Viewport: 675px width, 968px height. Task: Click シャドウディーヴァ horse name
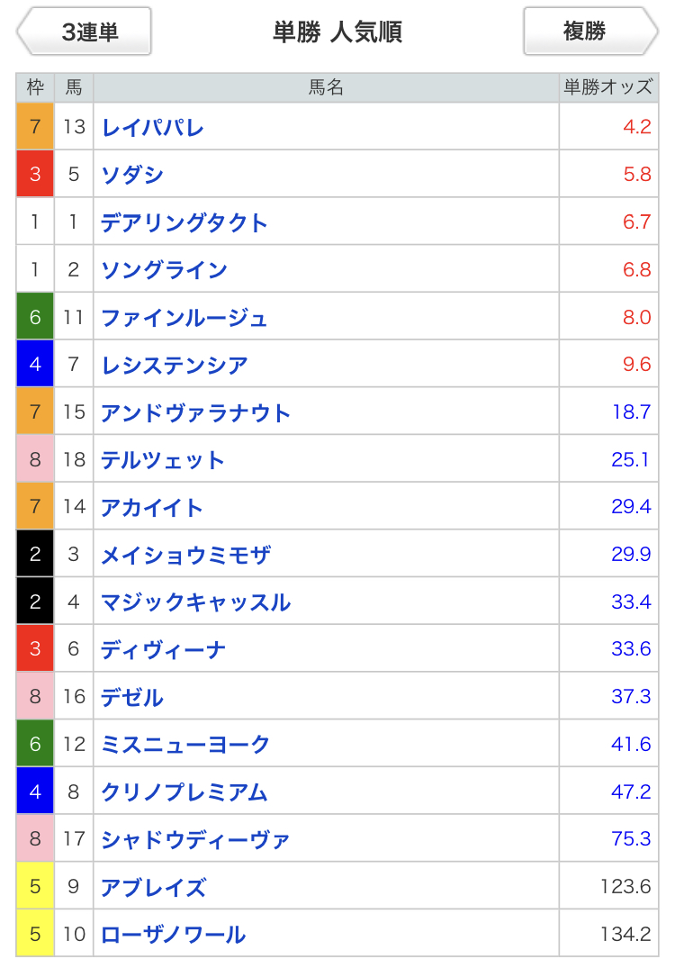[195, 839]
